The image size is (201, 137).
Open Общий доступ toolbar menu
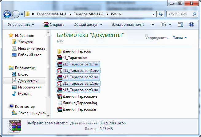pyautogui.click(x=88, y=25)
